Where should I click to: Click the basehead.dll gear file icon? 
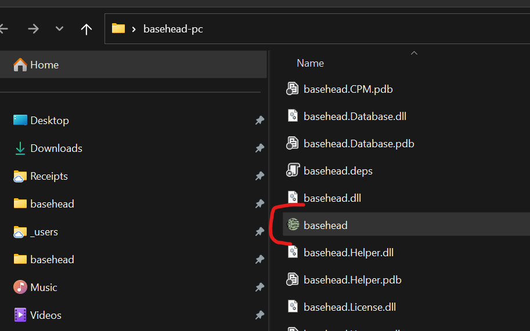(293, 198)
